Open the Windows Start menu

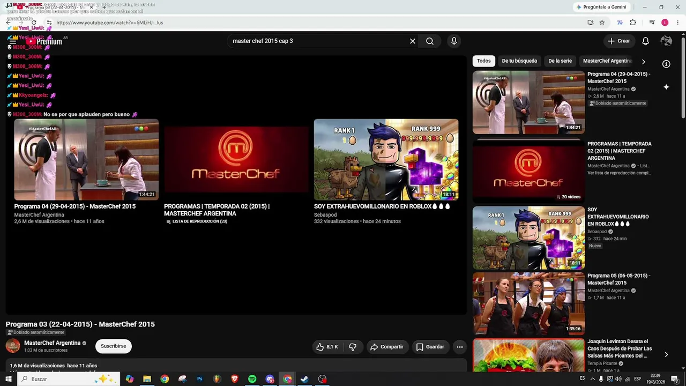point(8,379)
